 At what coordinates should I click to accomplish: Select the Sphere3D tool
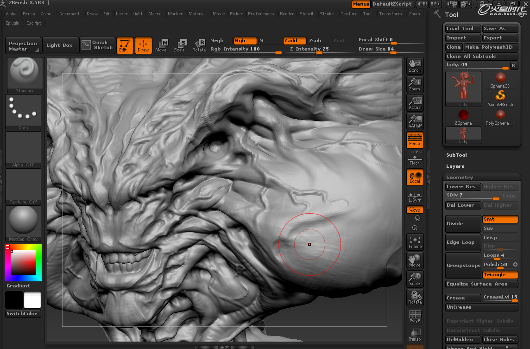[x=500, y=80]
